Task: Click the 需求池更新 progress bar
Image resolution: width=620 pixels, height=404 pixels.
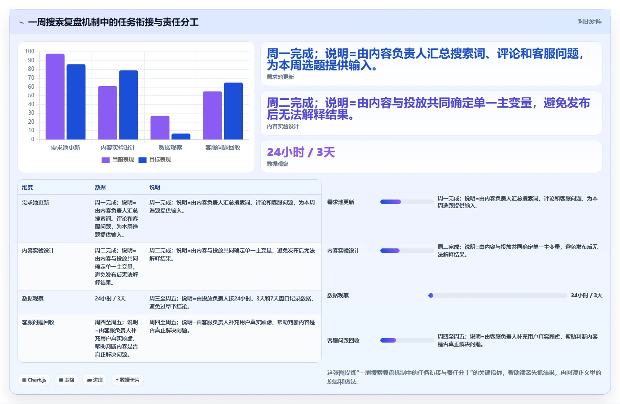Action: (407, 202)
